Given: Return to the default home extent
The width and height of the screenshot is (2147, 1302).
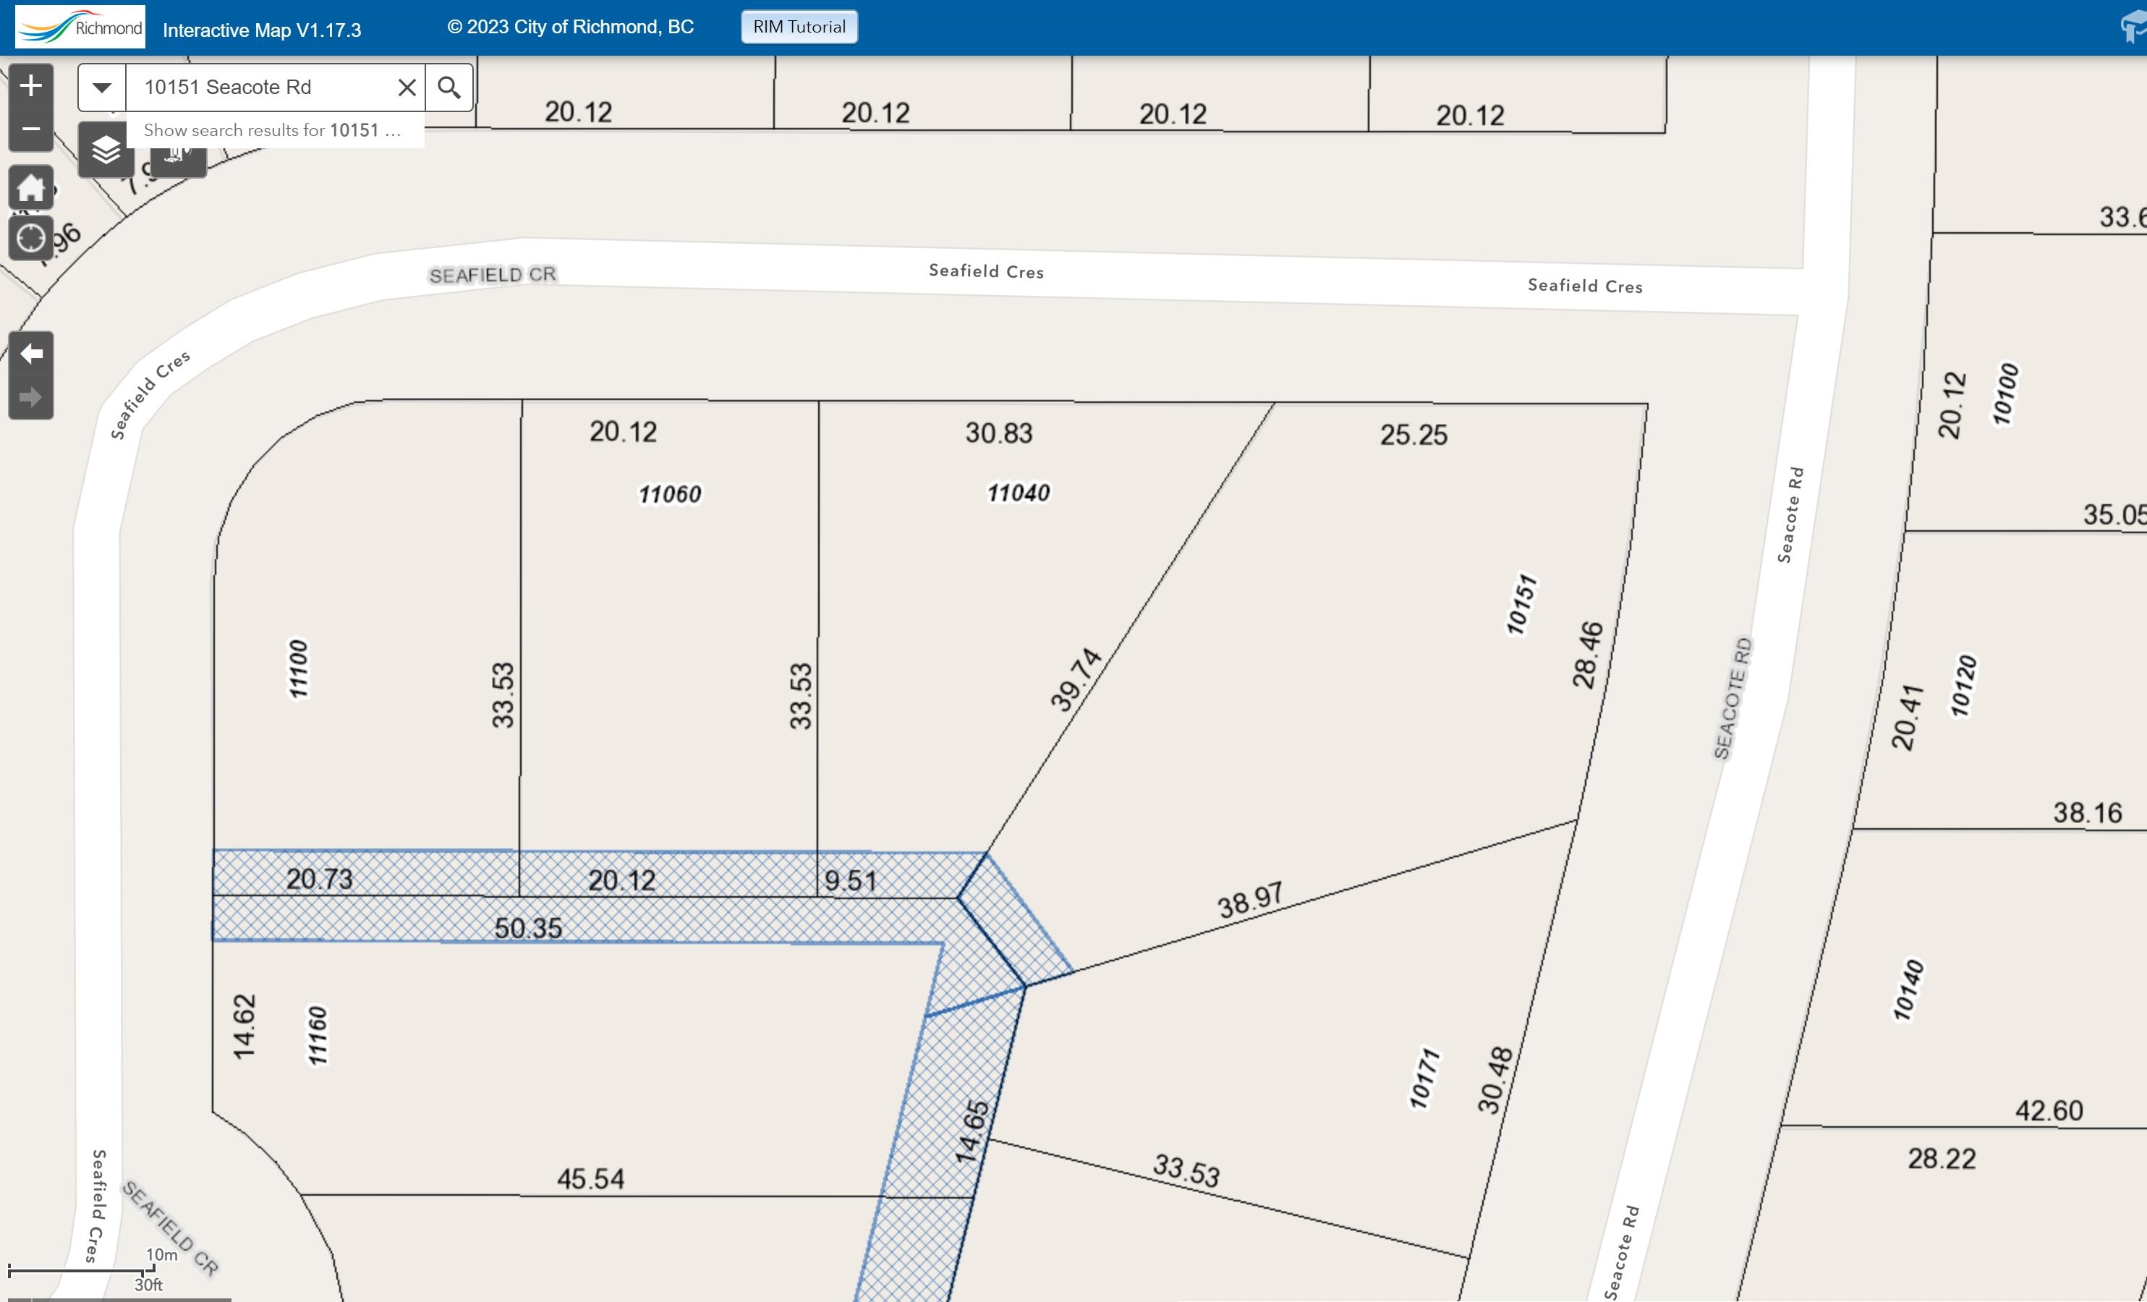Looking at the screenshot, I should coord(30,187).
